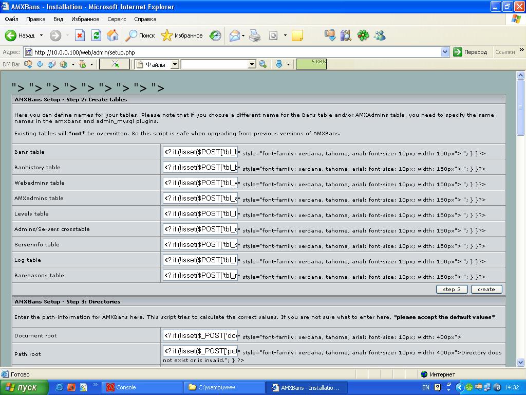Refresh the page with the green arrows icon
The width and height of the screenshot is (526, 395).
[96, 35]
